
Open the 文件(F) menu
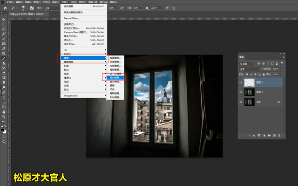pos(10,2)
